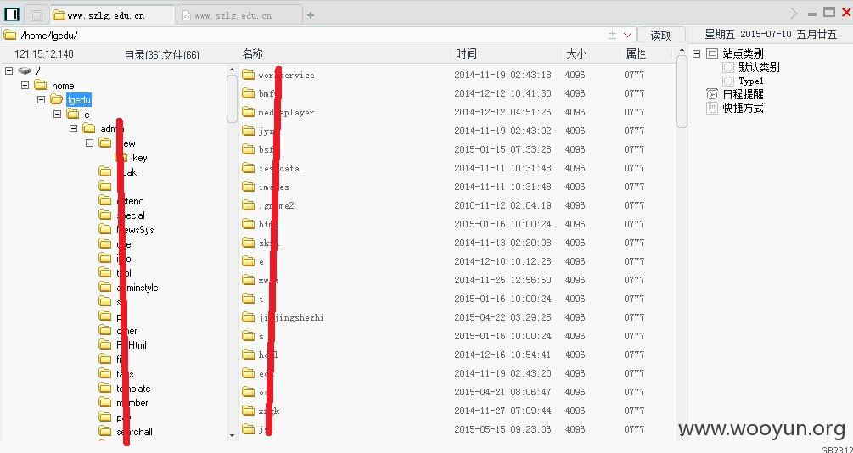
Task: Open a new tab with the plus button
Action: point(311,15)
